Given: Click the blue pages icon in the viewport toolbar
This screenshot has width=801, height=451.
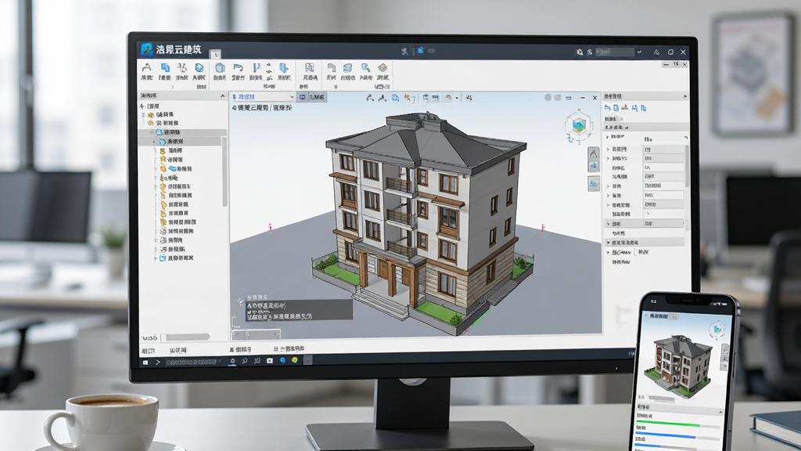Looking at the screenshot, I should point(395,97).
